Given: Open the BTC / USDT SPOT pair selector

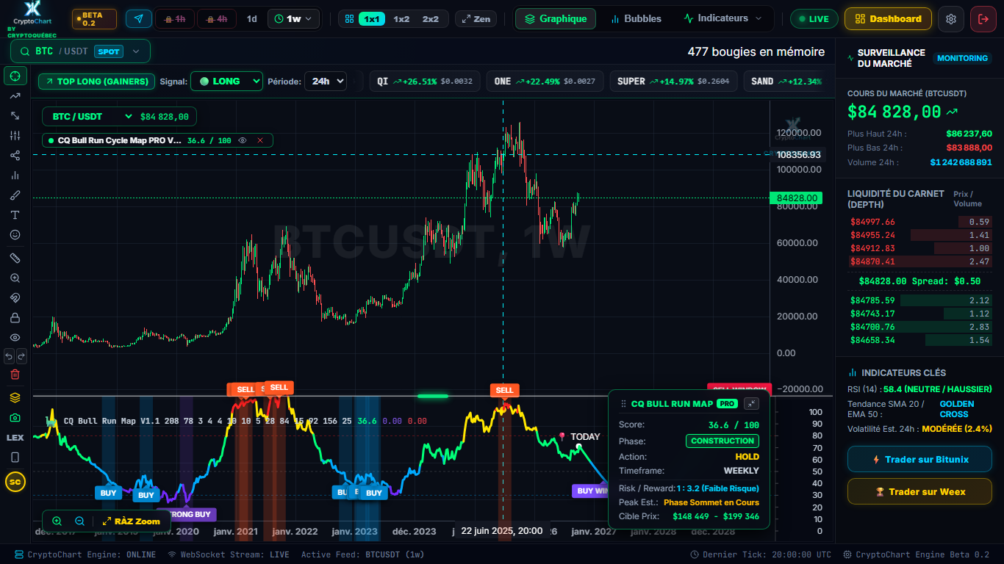Looking at the screenshot, I should 80,51.
